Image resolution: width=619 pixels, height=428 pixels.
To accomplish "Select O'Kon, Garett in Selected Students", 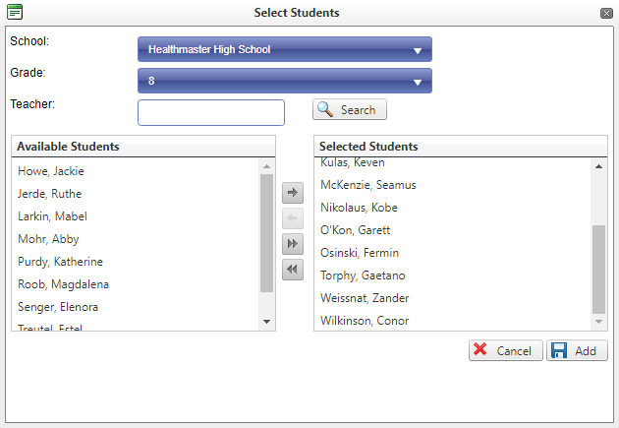I will 453,230.
